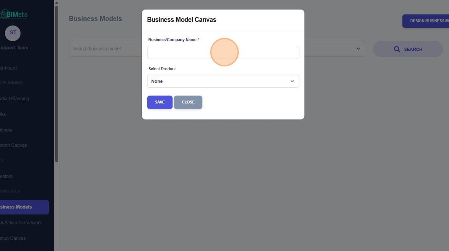Click the sidebar scroll up arrow
The image size is (449, 251).
pos(57,3)
